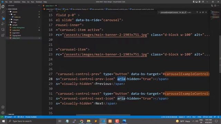Click open changes icon in editor toolbar
The width and height of the screenshot is (221, 124).
tap(212, 6)
